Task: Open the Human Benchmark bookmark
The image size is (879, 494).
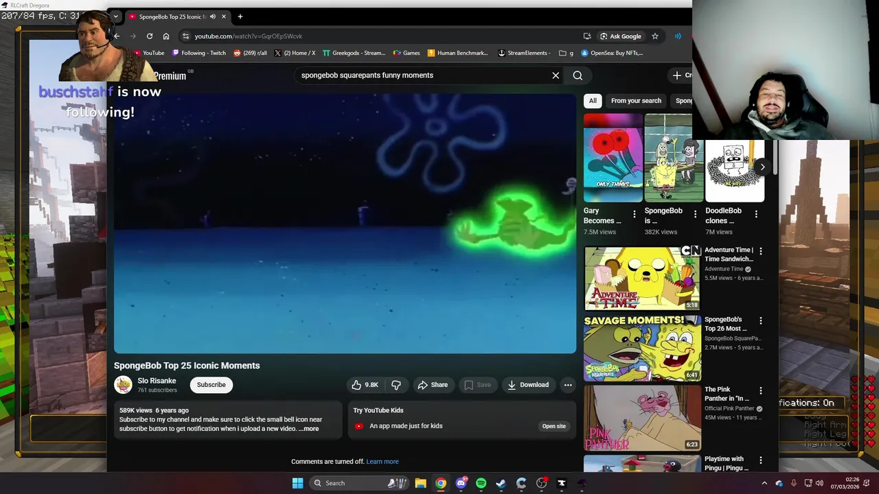Action: click(457, 53)
